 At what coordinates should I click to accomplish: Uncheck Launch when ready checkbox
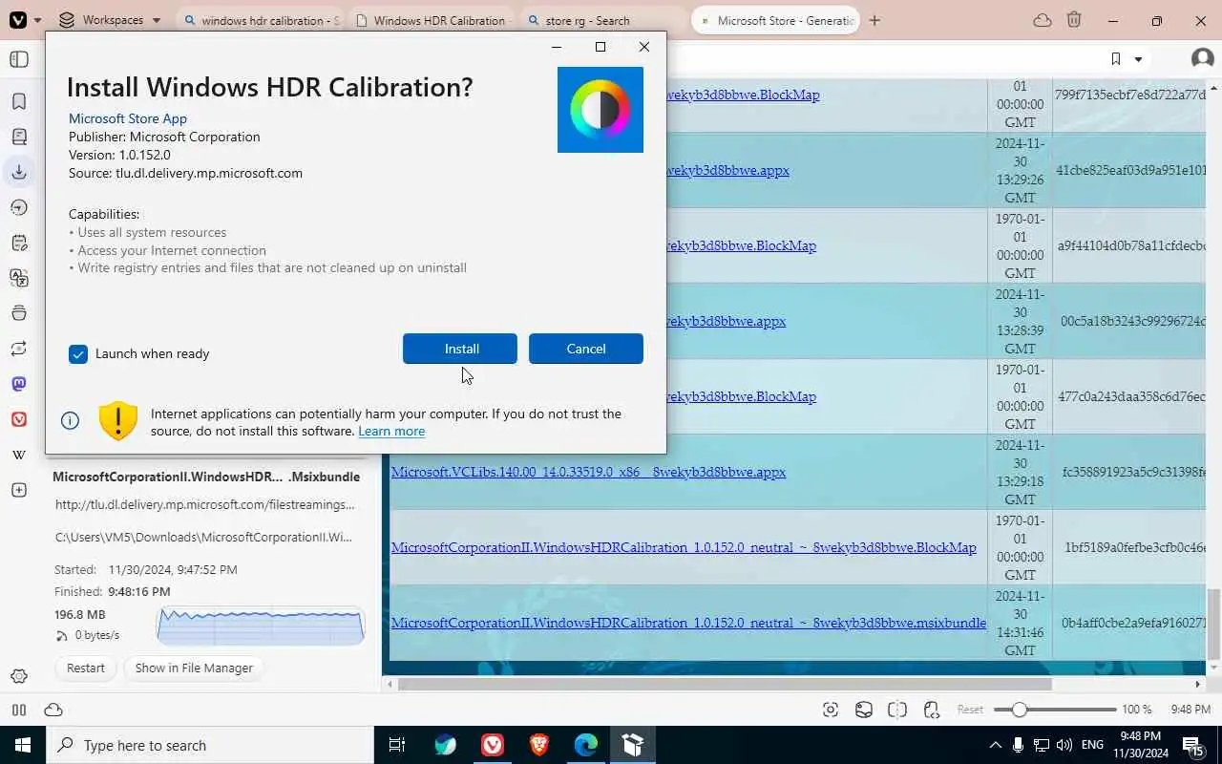tap(78, 354)
